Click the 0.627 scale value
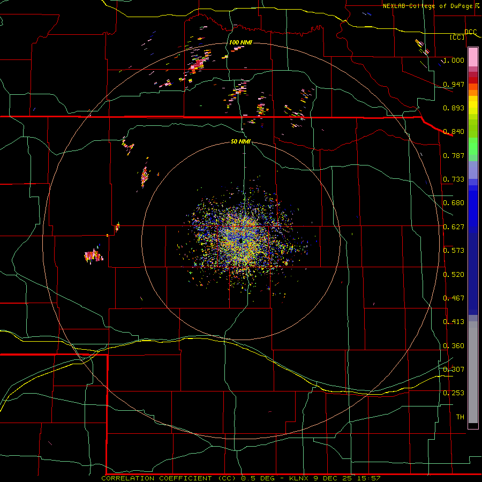Viewport: 482px width, 482px height. pyautogui.click(x=454, y=227)
